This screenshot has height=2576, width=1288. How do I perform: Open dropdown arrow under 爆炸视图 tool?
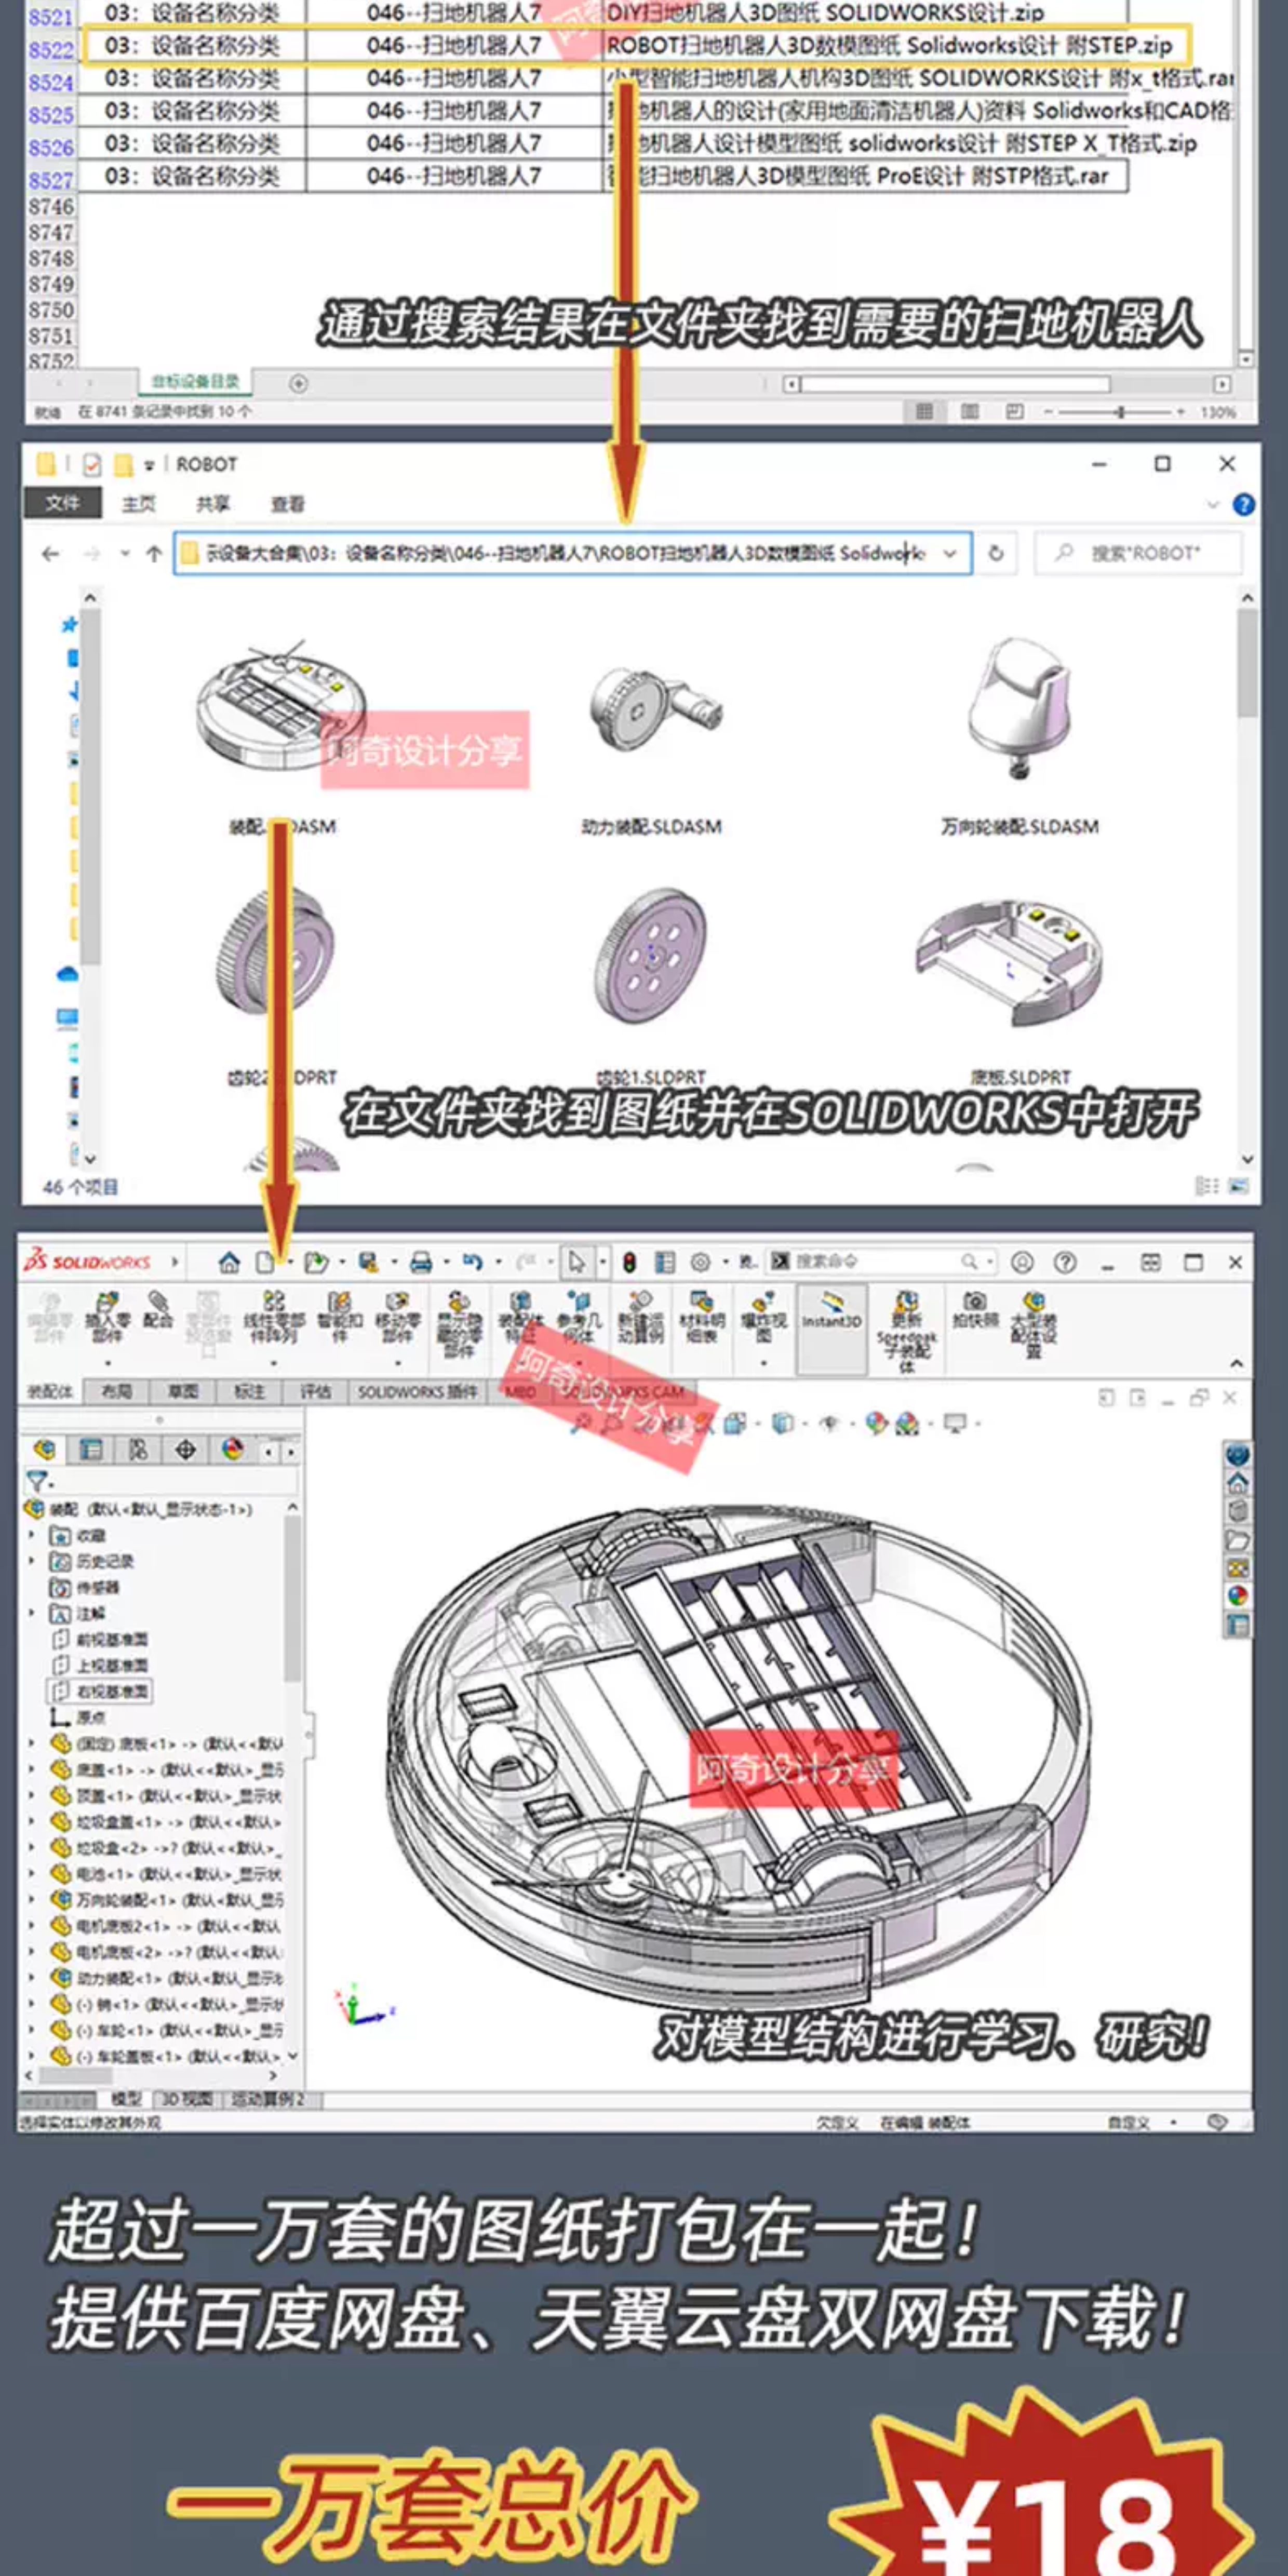(x=763, y=1363)
